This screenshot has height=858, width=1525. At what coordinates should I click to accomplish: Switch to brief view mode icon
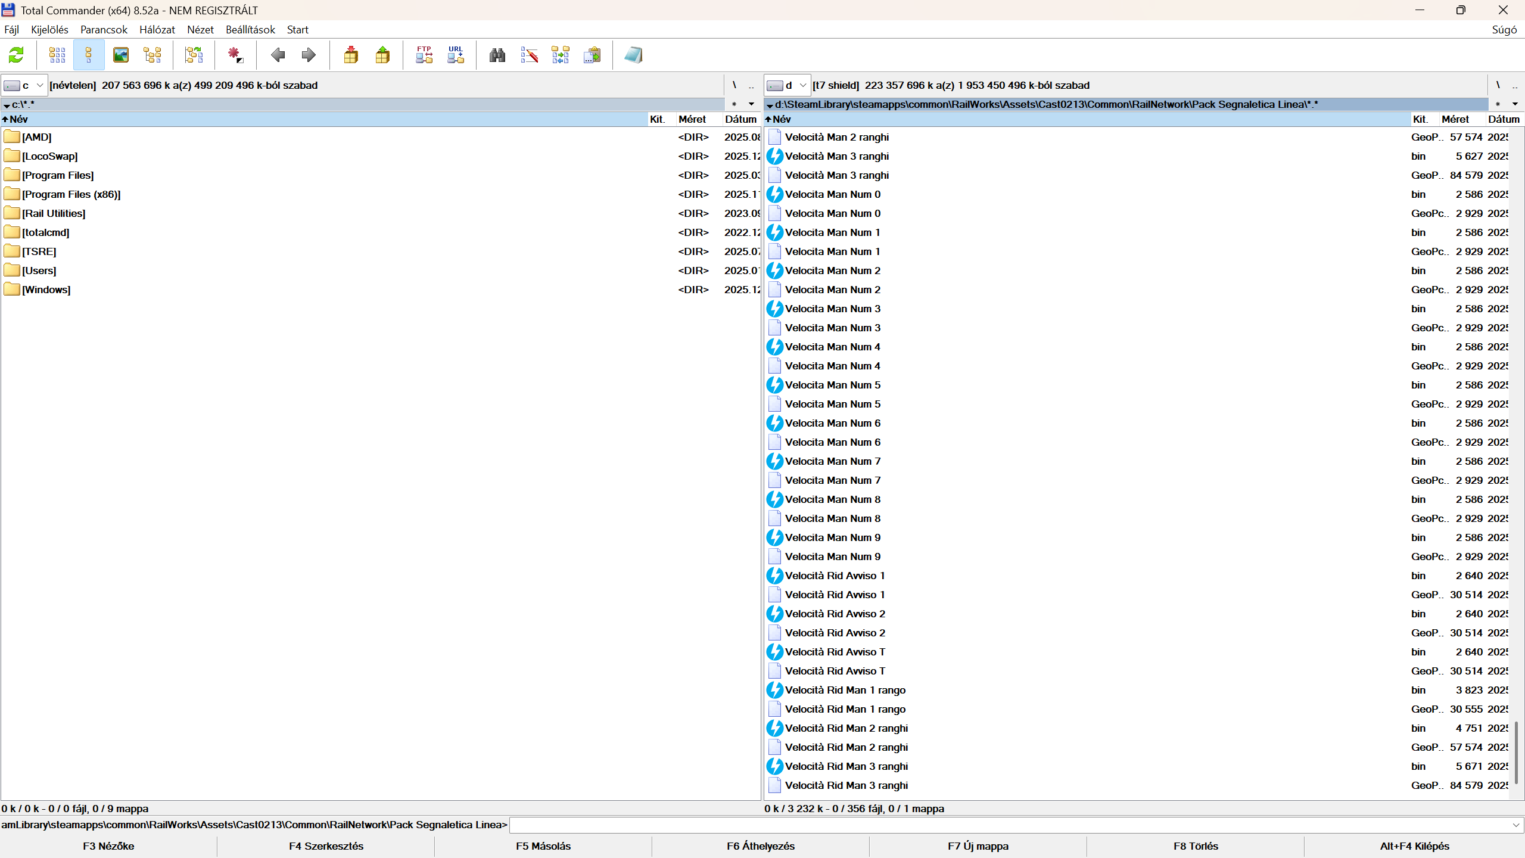(x=57, y=55)
